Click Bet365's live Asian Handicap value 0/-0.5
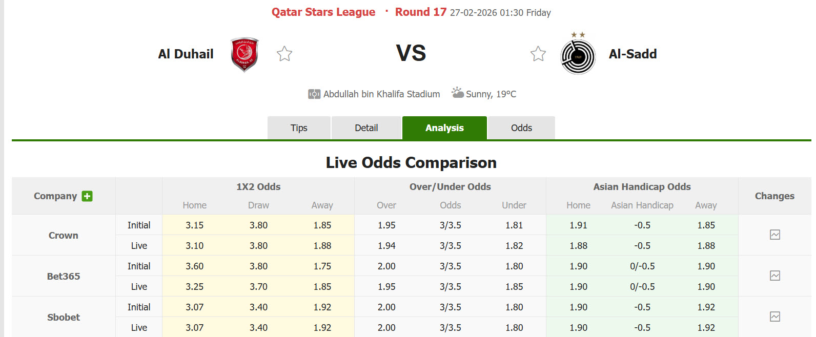 tap(642, 286)
